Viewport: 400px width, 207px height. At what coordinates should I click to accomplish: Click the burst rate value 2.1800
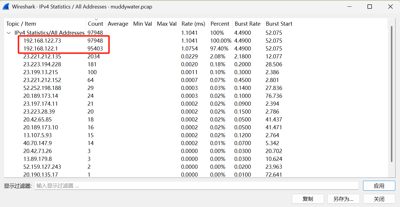243,56
